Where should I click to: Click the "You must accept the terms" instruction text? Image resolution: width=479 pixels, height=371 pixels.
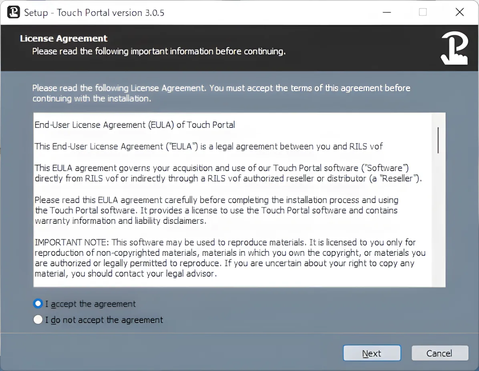(x=221, y=93)
